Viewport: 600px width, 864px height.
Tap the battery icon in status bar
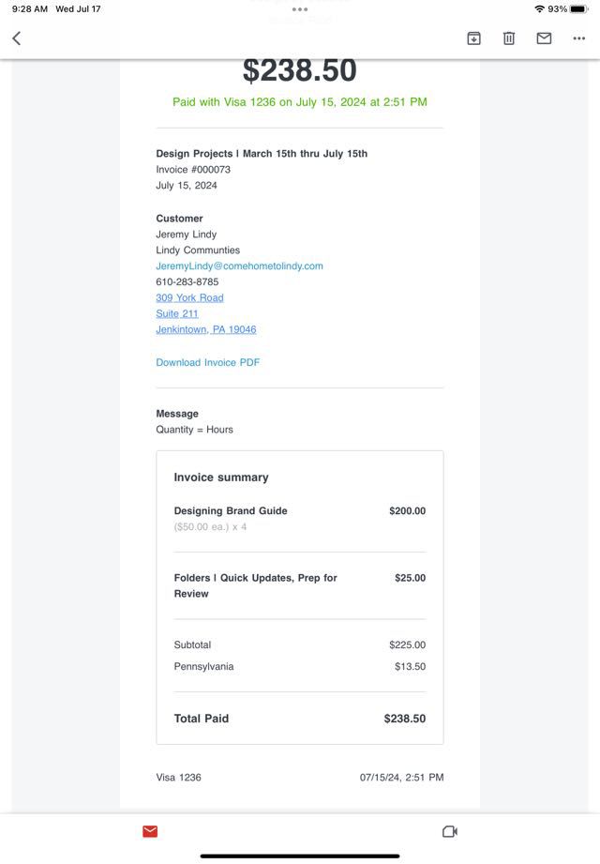577,9
